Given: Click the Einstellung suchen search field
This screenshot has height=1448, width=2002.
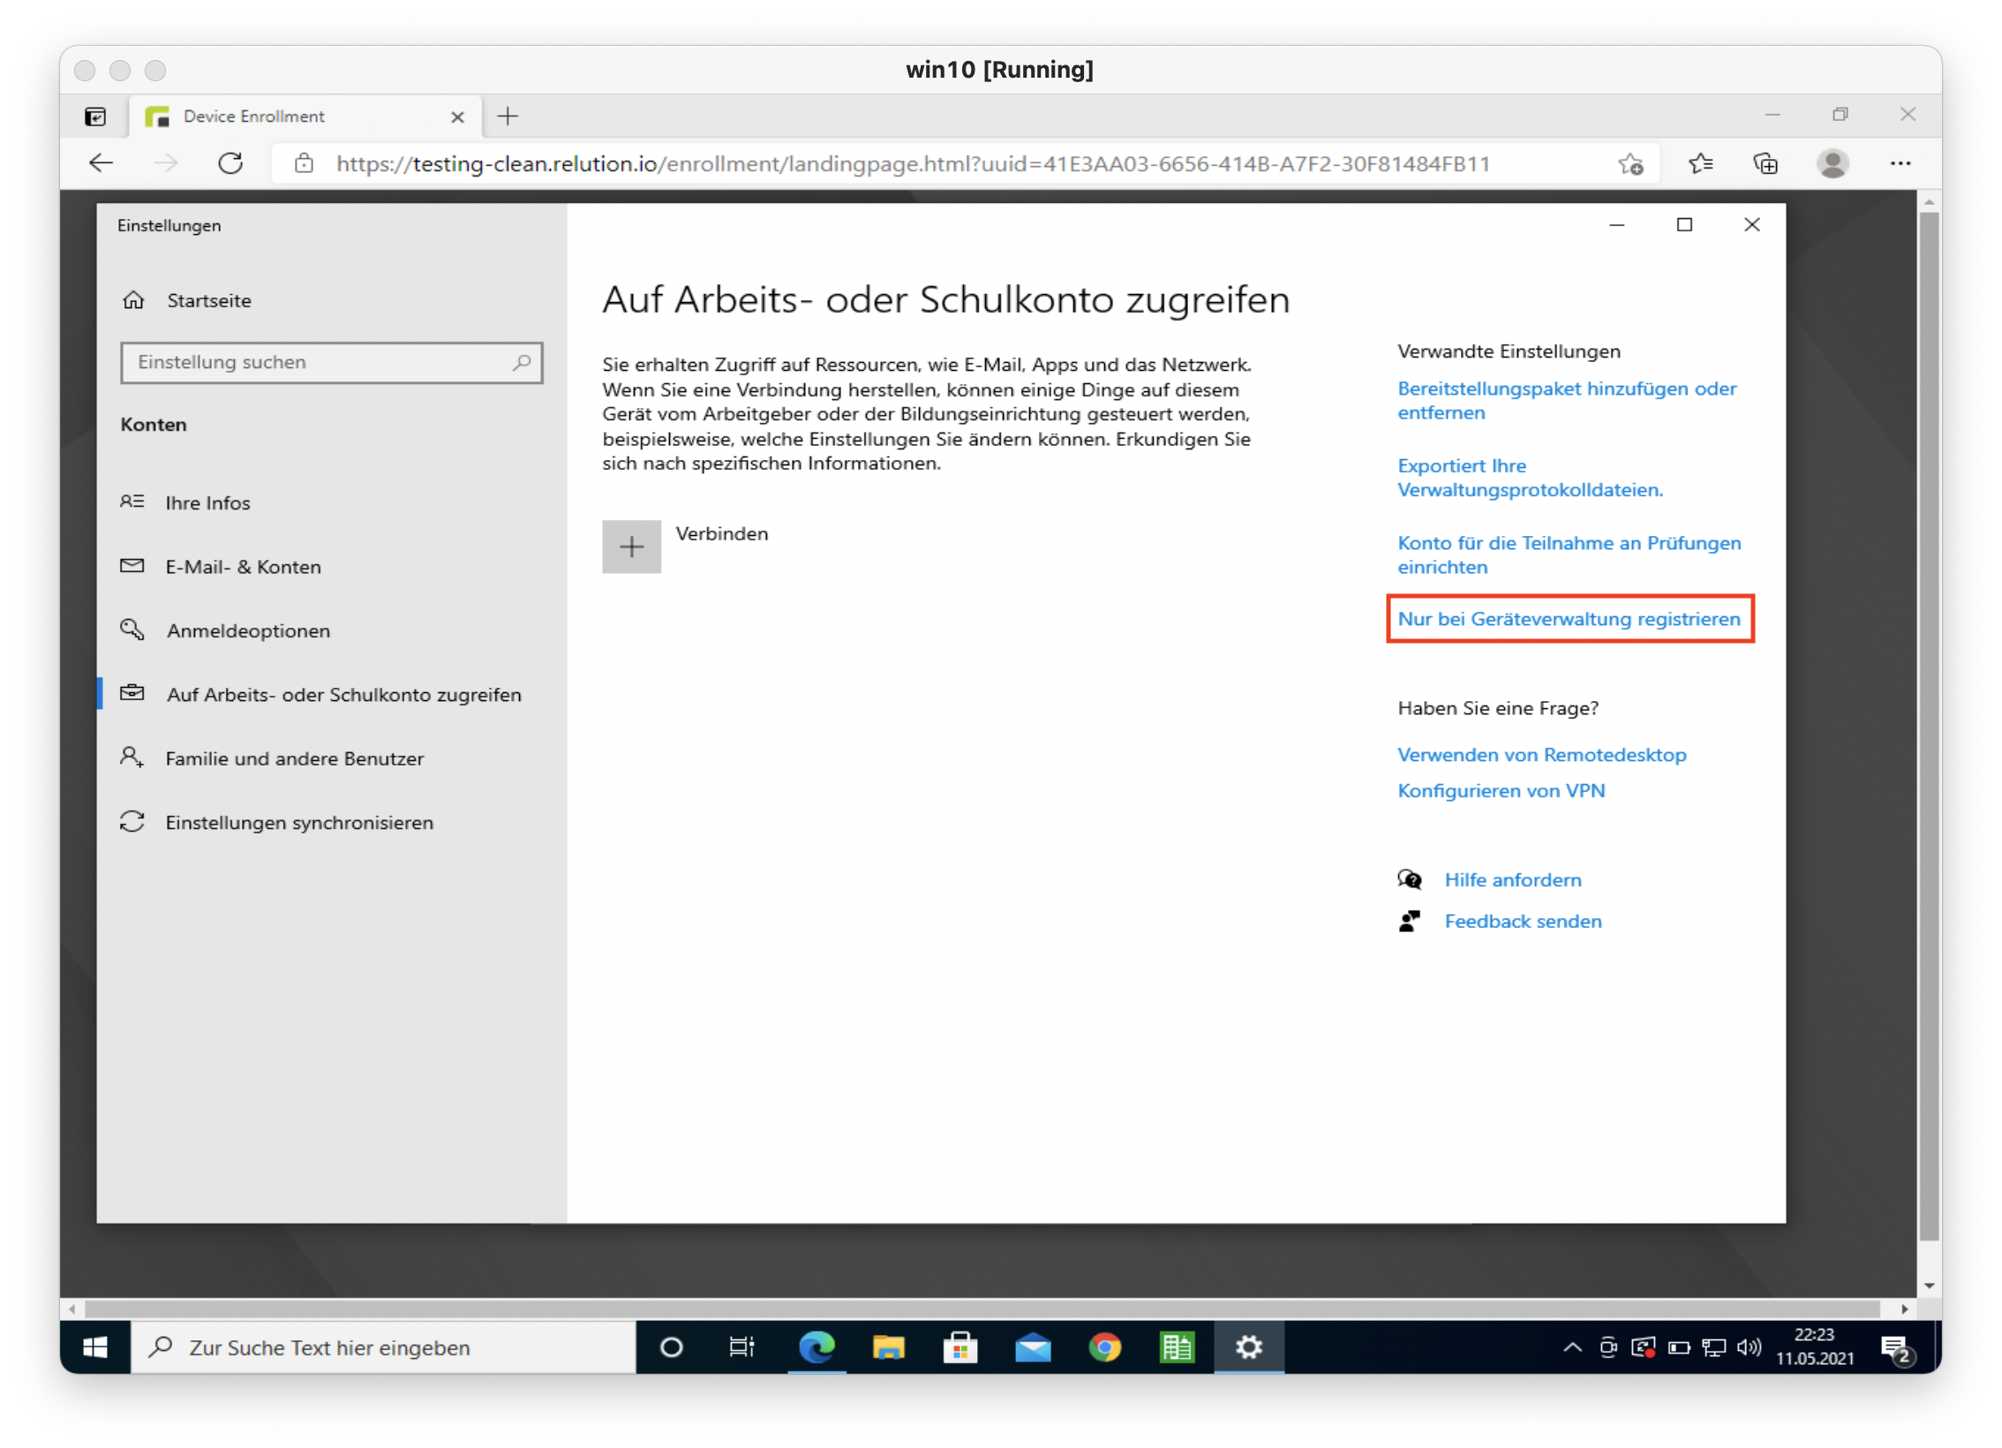Looking at the screenshot, I should click(331, 362).
